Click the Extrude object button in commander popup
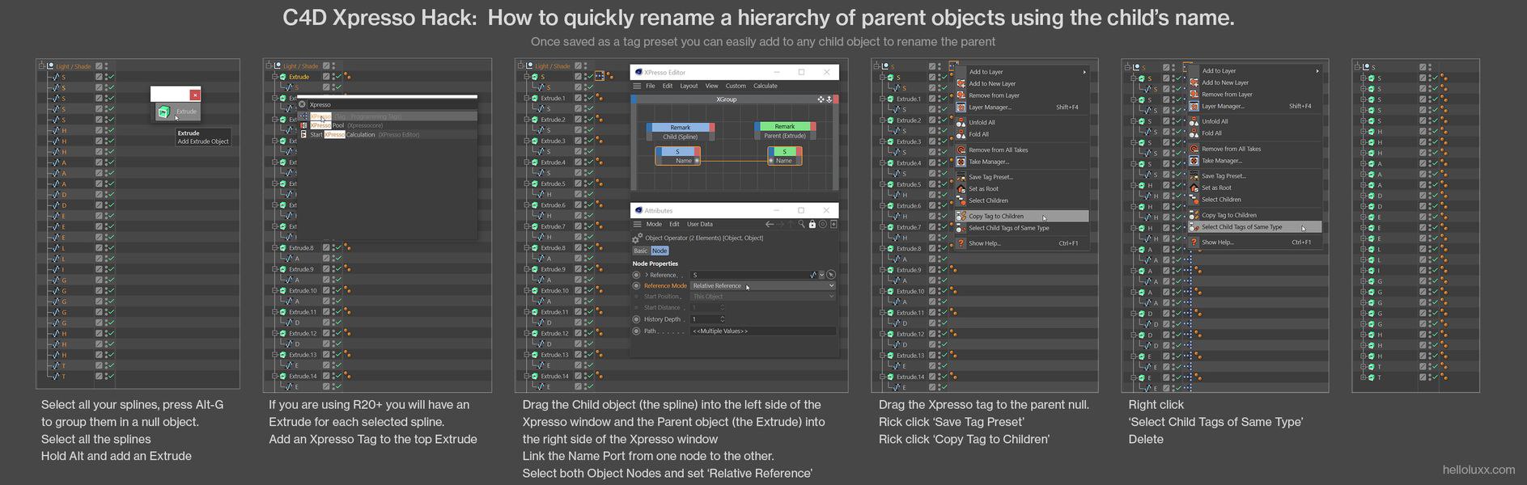1527x485 pixels. tap(176, 112)
